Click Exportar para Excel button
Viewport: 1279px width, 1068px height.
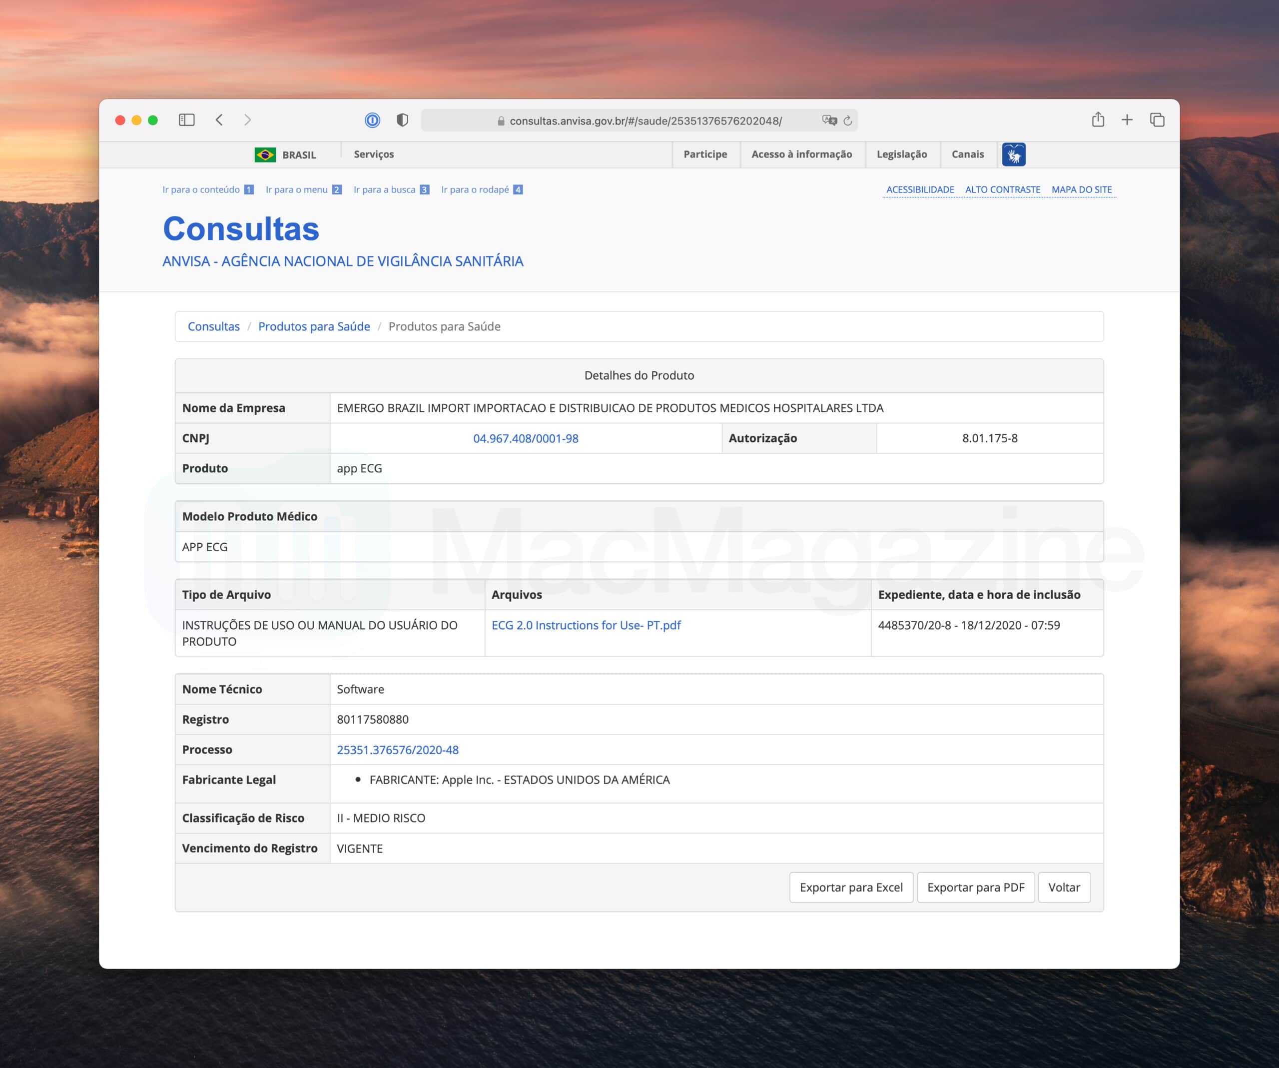pyautogui.click(x=850, y=886)
